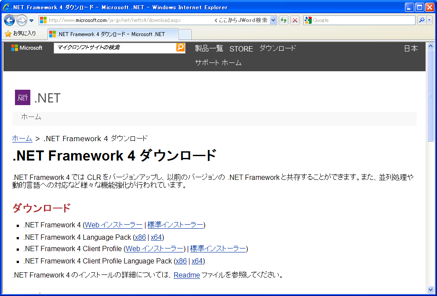The width and height of the screenshot is (437, 296).
Task: Open the 製品一覧 menu
Action: (x=209, y=48)
